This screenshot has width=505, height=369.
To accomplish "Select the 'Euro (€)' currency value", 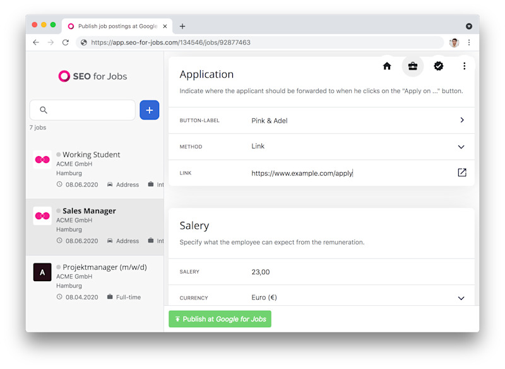I will click(x=264, y=298).
